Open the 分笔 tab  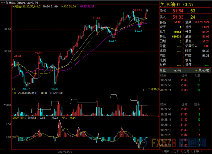pos(186,151)
